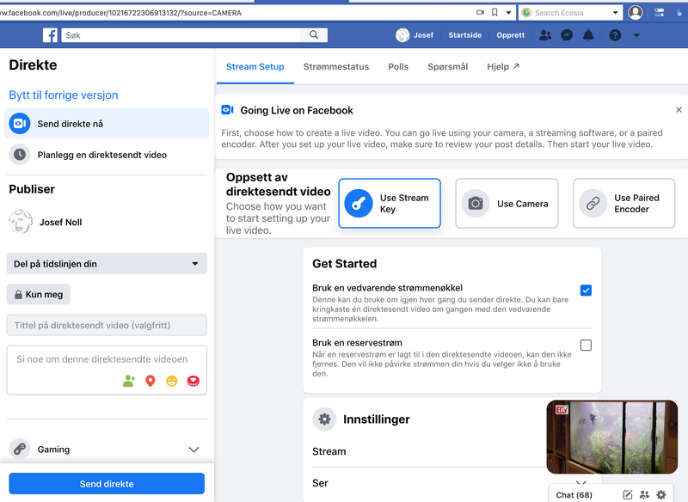Click the Facebook logo icon

(x=50, y=35)
